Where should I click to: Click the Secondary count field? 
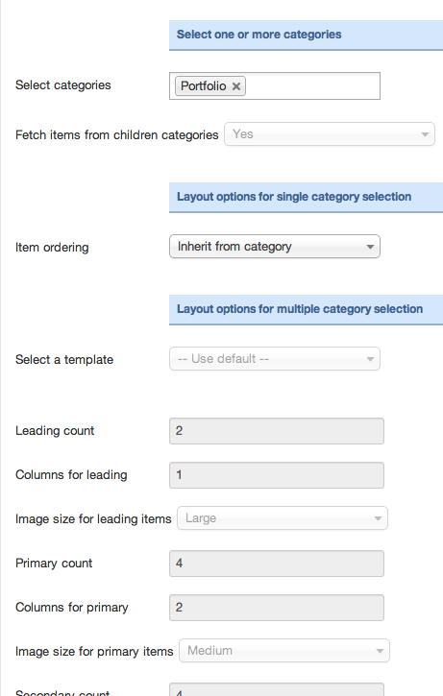coord(277,689)
